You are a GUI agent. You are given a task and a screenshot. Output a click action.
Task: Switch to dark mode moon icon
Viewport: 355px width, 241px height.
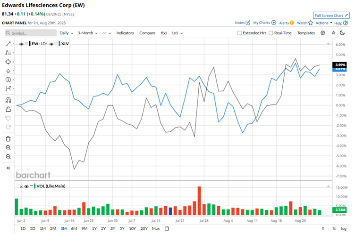click(342, 33)
